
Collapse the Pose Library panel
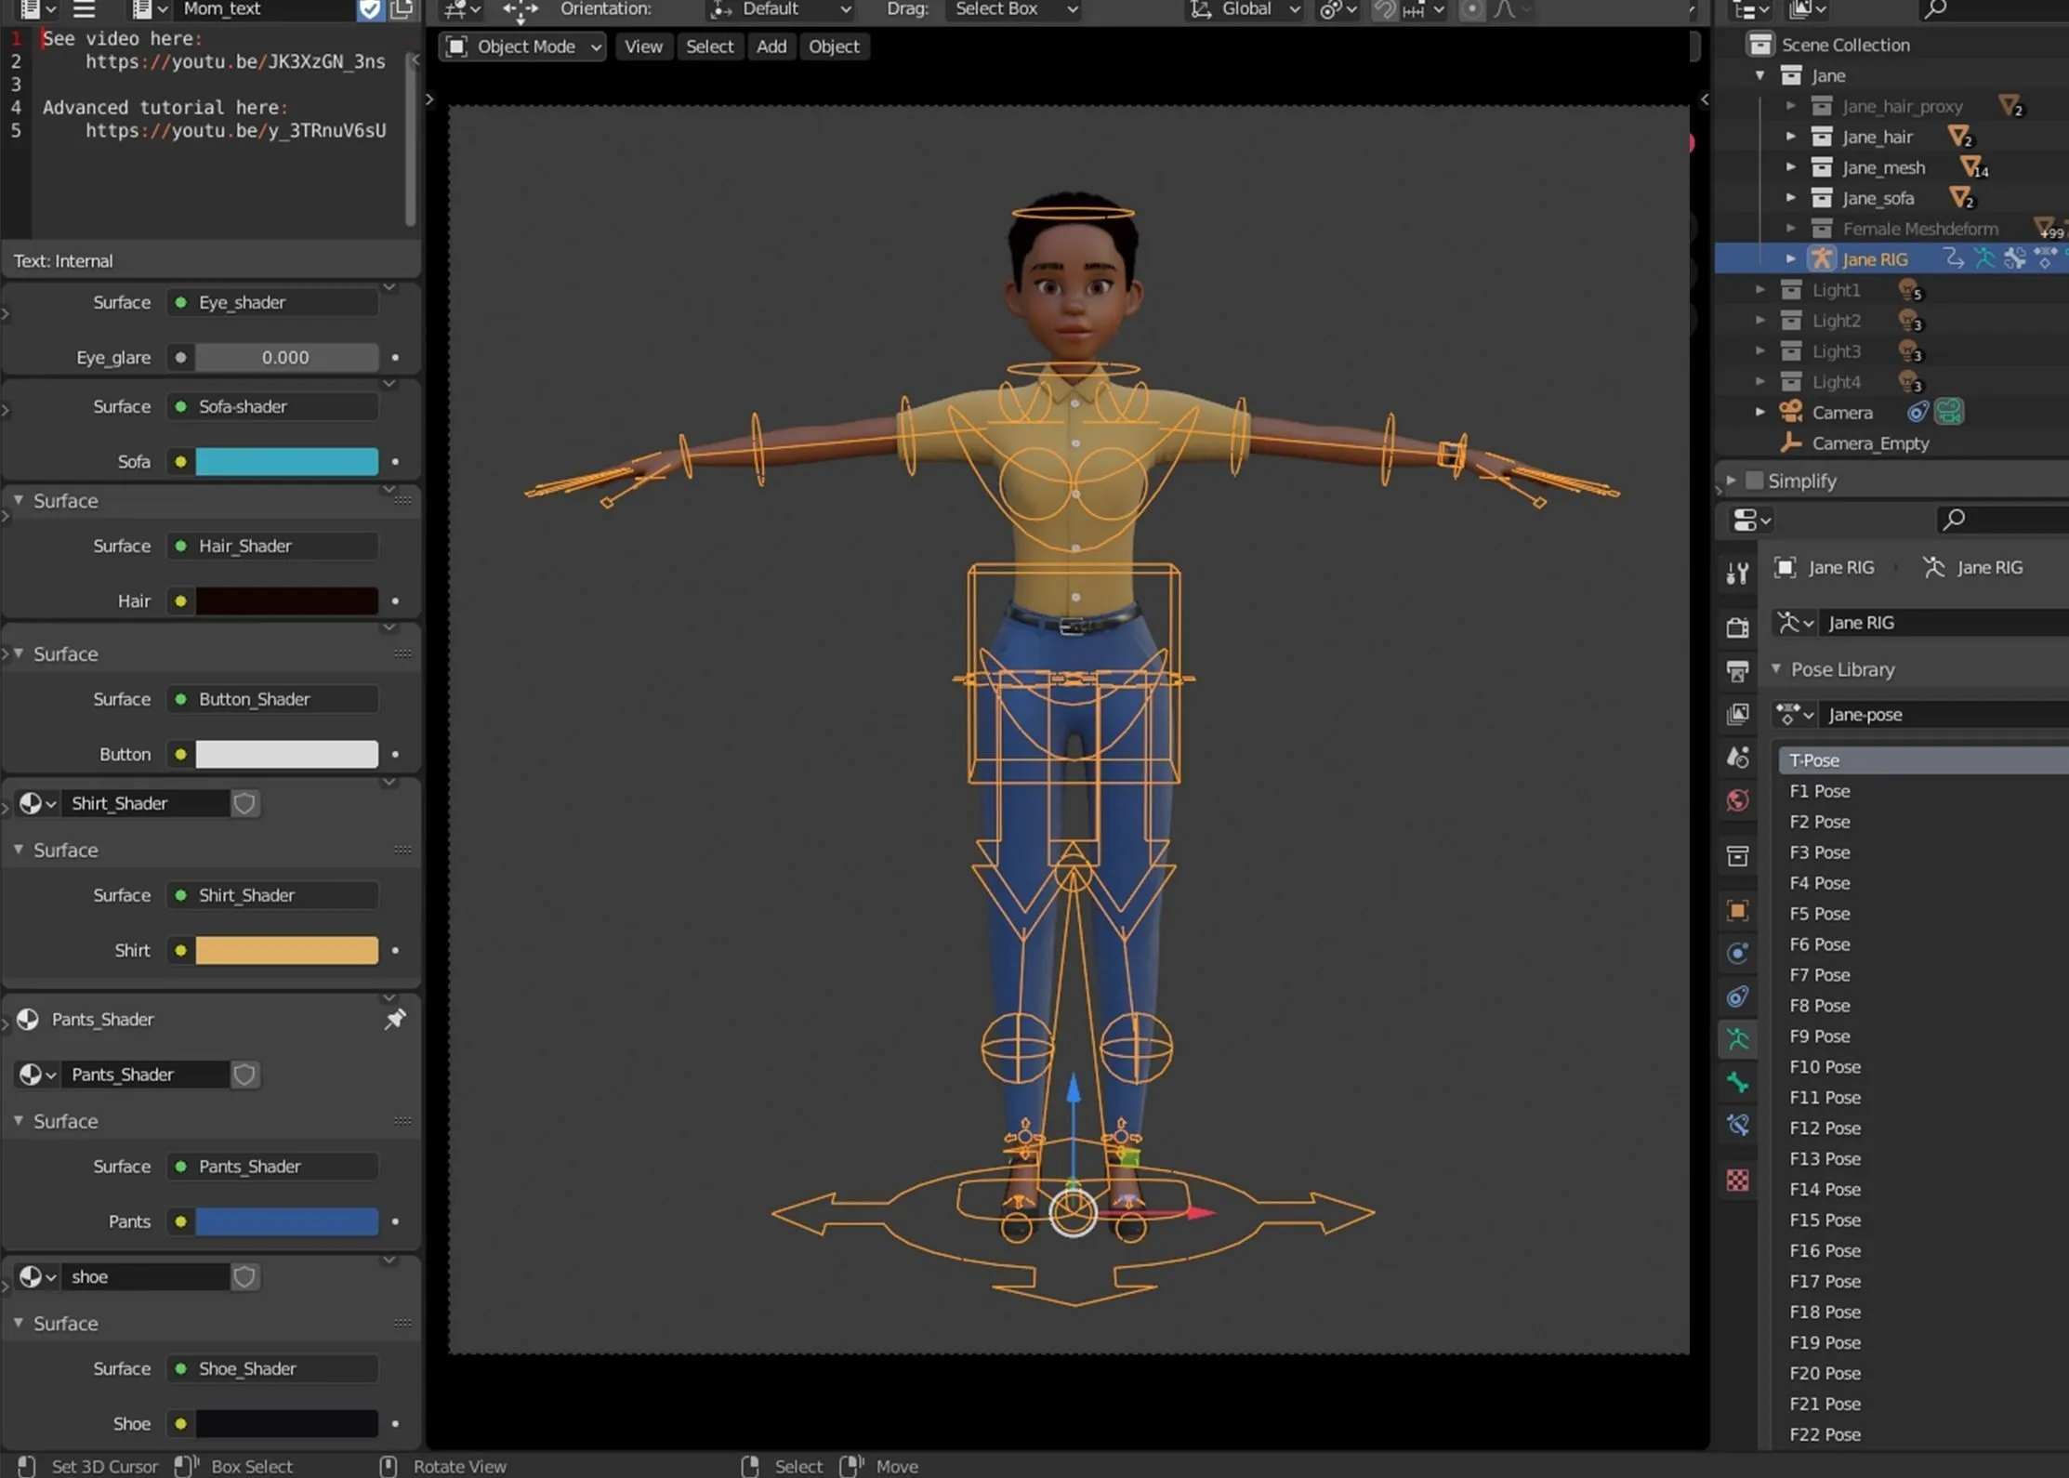point(1776,668)
